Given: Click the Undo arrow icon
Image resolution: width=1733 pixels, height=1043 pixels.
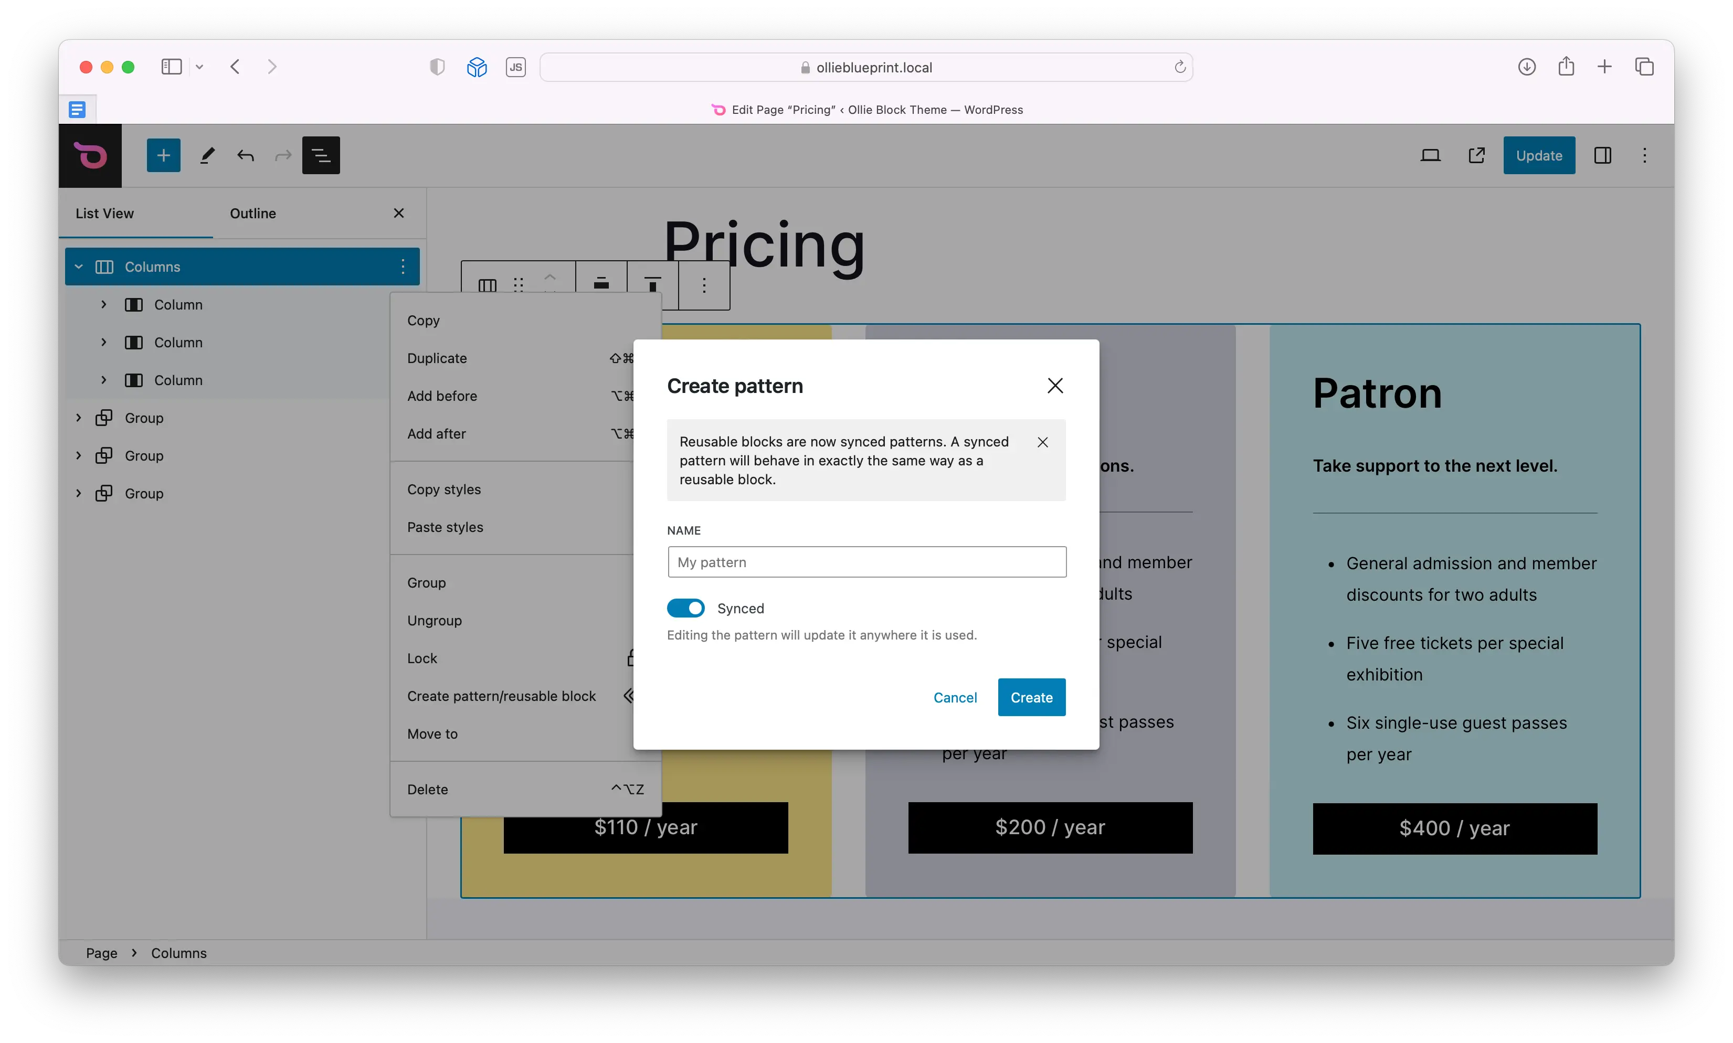Looking at the screenshot, I should click(x=246, y=155).
